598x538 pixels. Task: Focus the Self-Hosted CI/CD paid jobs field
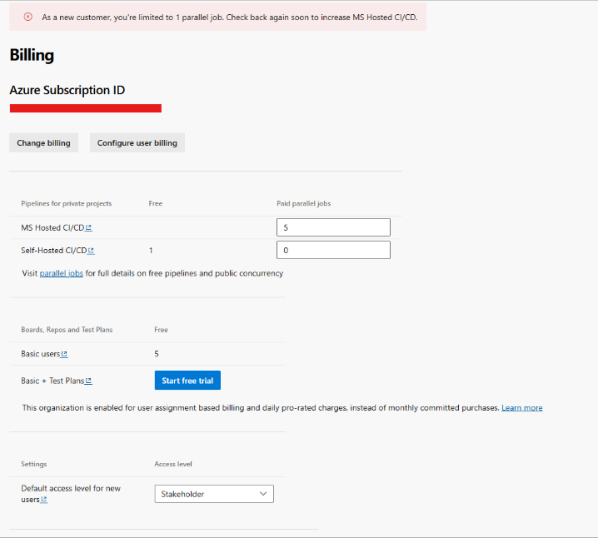point(333,250)
